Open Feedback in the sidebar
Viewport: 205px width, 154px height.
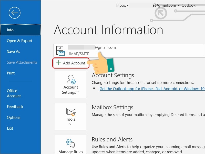(15, 107)
